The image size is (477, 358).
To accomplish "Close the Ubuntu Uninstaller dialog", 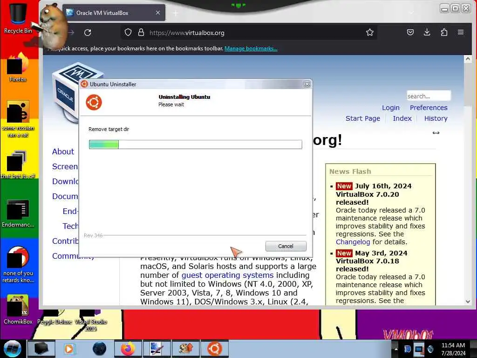I will [307, 84].
